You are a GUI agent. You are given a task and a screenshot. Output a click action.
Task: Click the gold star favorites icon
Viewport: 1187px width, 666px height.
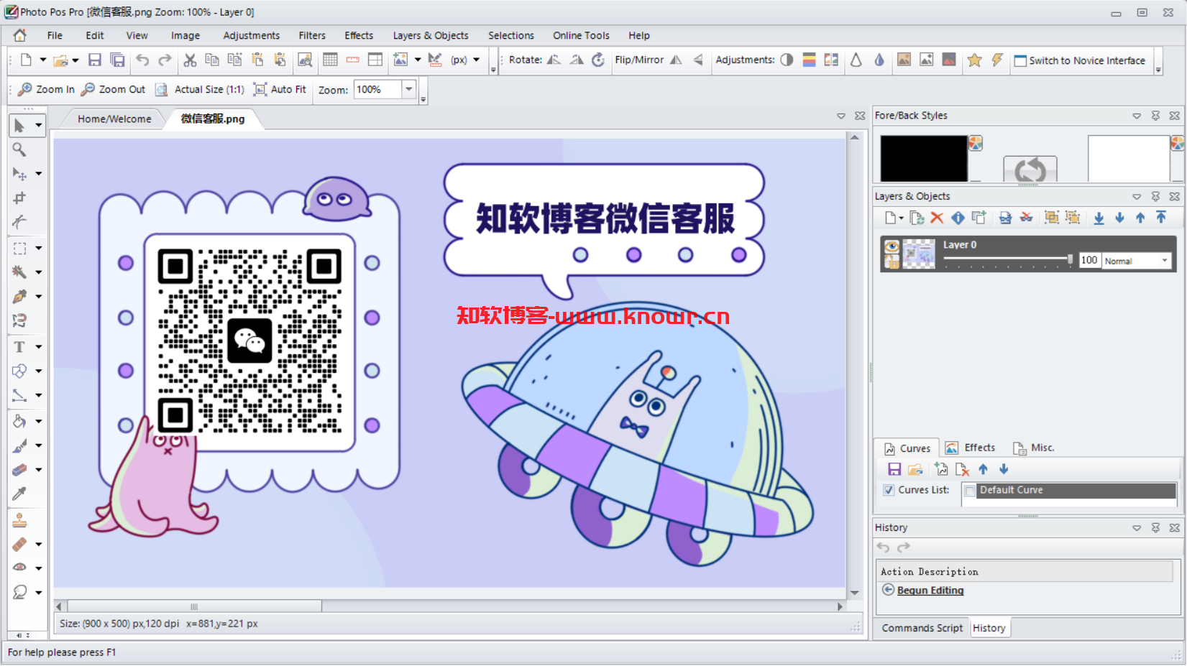point(974,60)
